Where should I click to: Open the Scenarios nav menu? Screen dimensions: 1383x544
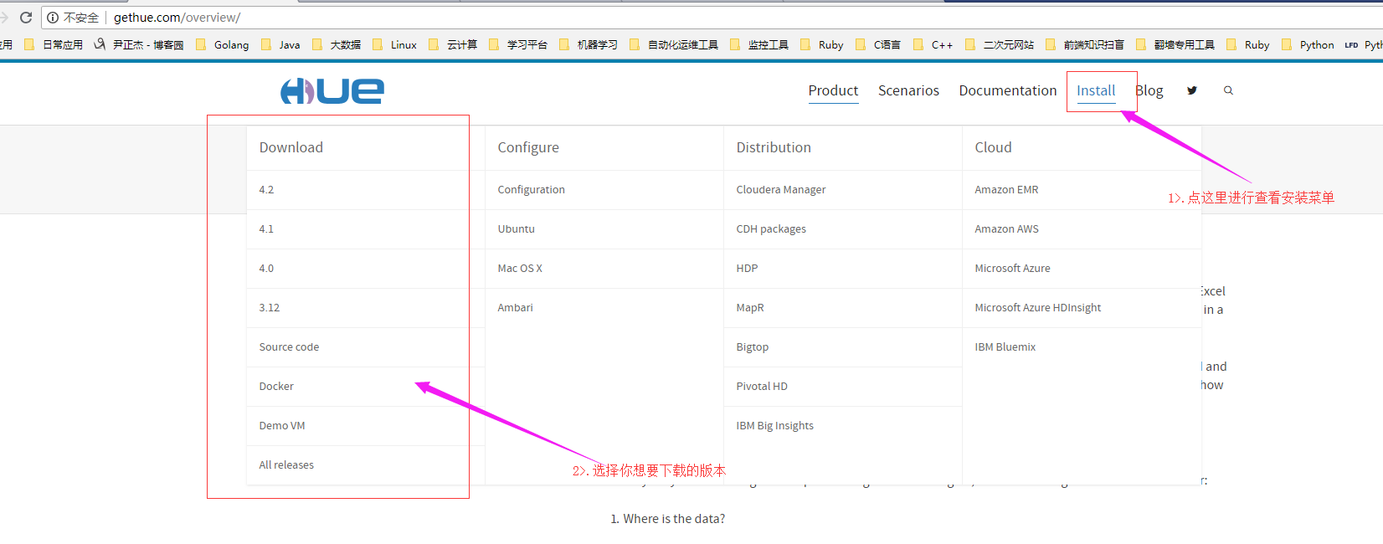pos(908,90)
